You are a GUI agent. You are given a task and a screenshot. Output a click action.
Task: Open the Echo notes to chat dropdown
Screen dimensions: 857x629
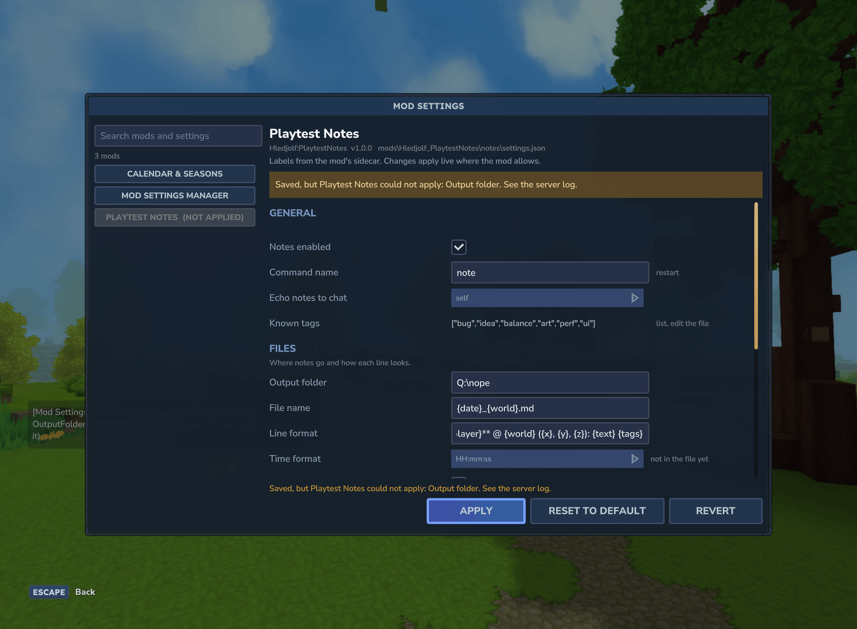pyautogui.click(x=547, y=298)
